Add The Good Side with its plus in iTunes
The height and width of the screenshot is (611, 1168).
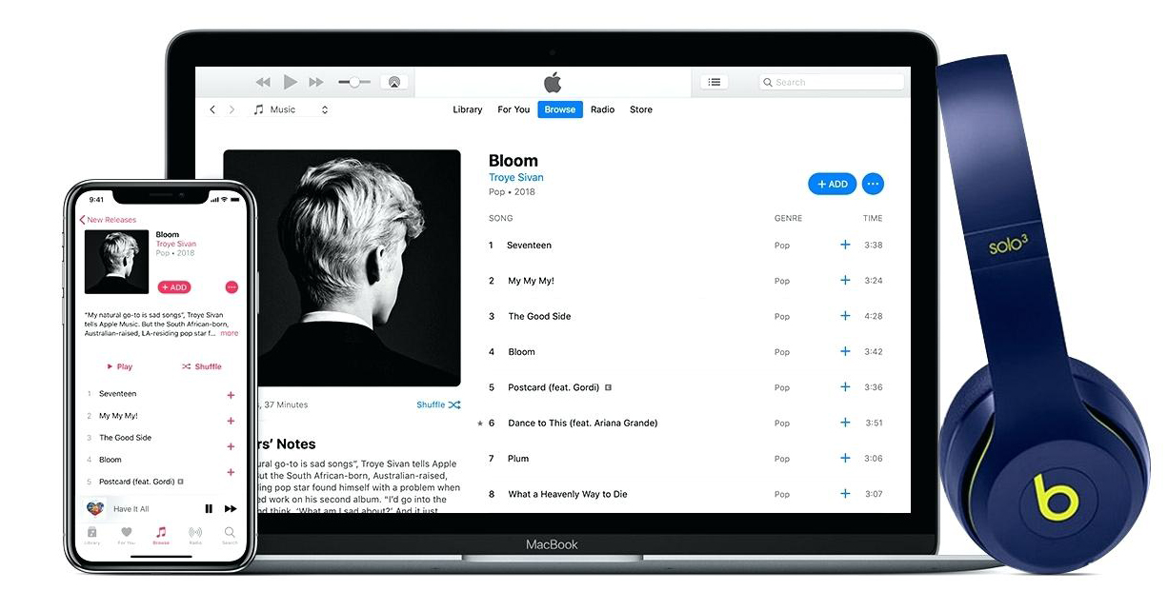tap(845, 316)
